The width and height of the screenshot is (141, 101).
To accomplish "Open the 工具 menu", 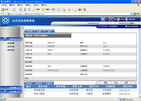I will tap(36, 5).
